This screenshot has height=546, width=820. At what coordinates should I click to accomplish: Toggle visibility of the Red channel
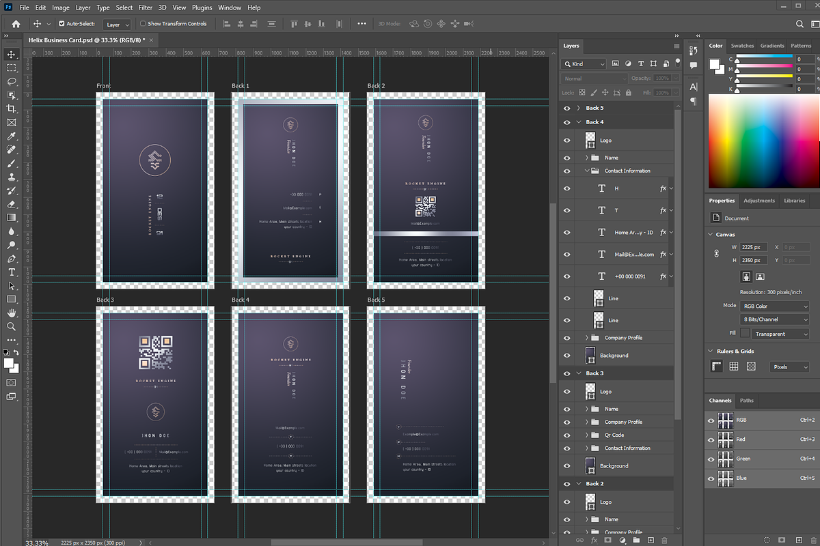[711, 440]
